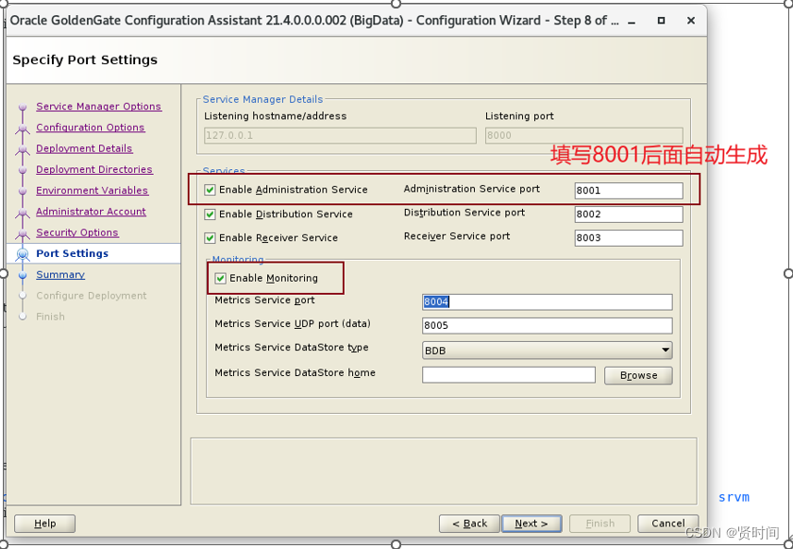Go to Deployment Details step
Image resolution: width=793 pixels, height=549 pixels.
click(84, 148)
